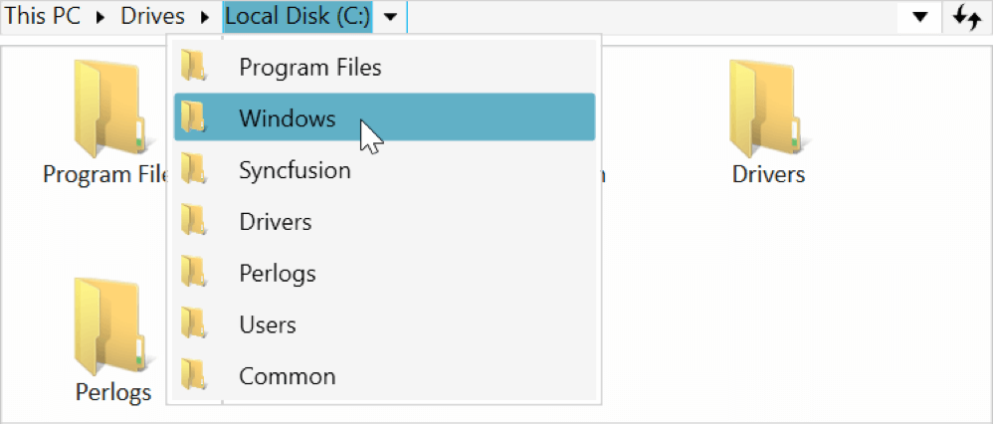Screen dimensions: 995x424
Task: Select the Users entry in dropdown
Action: 268,324
